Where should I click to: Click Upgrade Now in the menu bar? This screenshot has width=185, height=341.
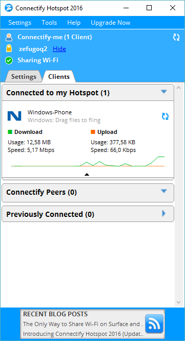(111, 23)
